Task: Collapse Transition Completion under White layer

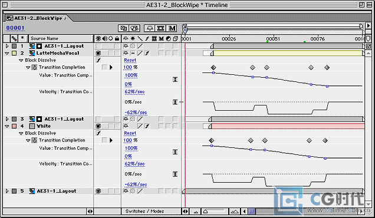Action: (x=28, y=140)
